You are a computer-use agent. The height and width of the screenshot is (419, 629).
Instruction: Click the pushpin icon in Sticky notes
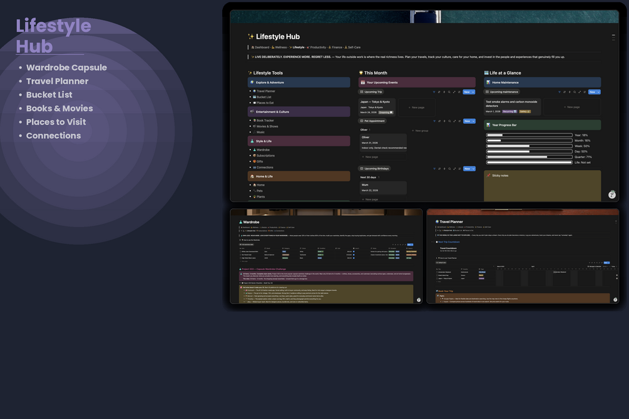click(488, 175)
